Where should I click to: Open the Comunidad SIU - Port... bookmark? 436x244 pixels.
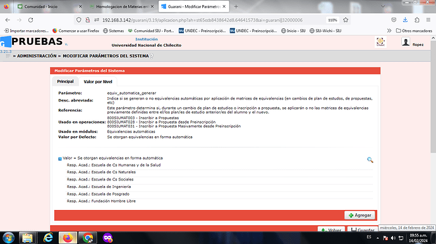click(x=151, y=30)
